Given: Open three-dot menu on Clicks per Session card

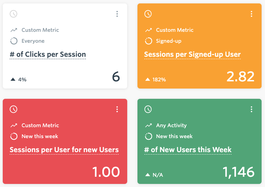Looking at the screenshot, I should tap(117, 14).
